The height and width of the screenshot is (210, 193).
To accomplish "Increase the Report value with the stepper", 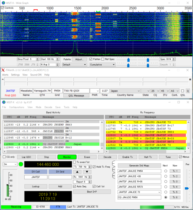I will pos(90,181).
